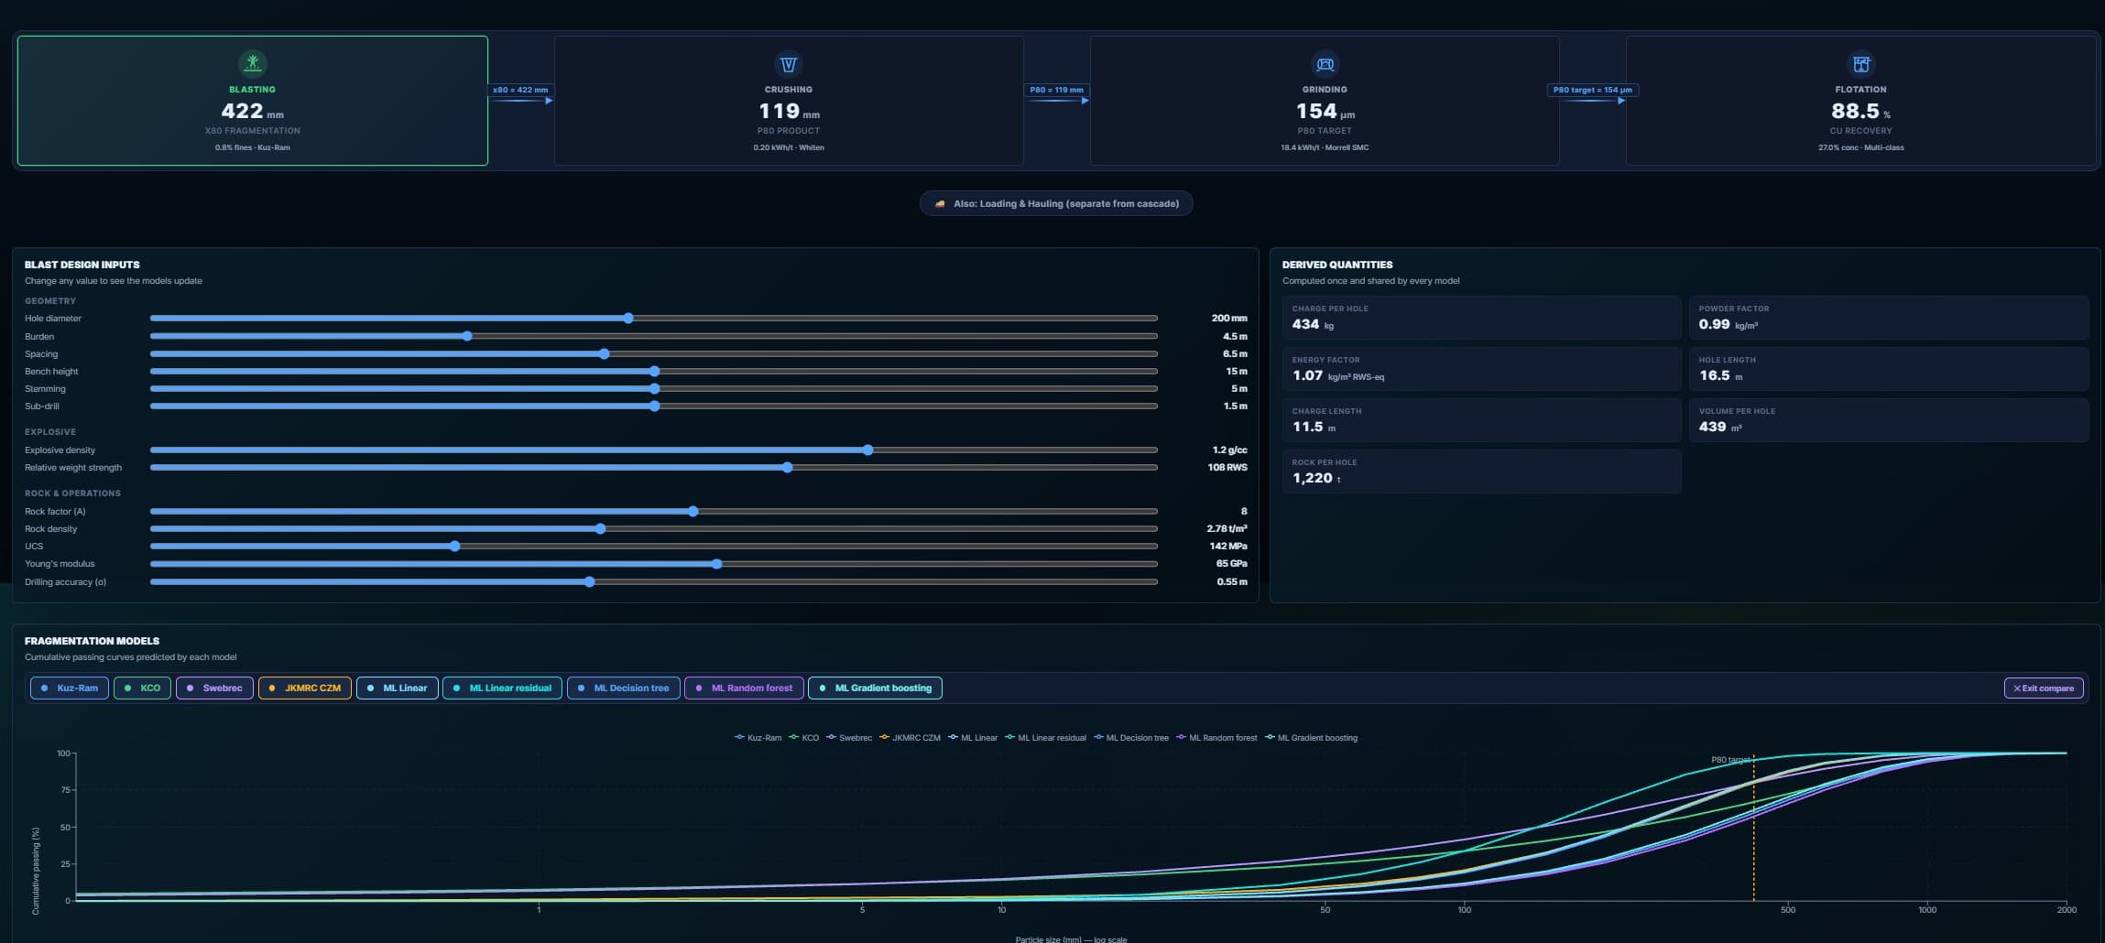This screenshot has height=943, width=2105.
Task: Toggle the Kuz-Ram model chip
Action: (70, 688)
